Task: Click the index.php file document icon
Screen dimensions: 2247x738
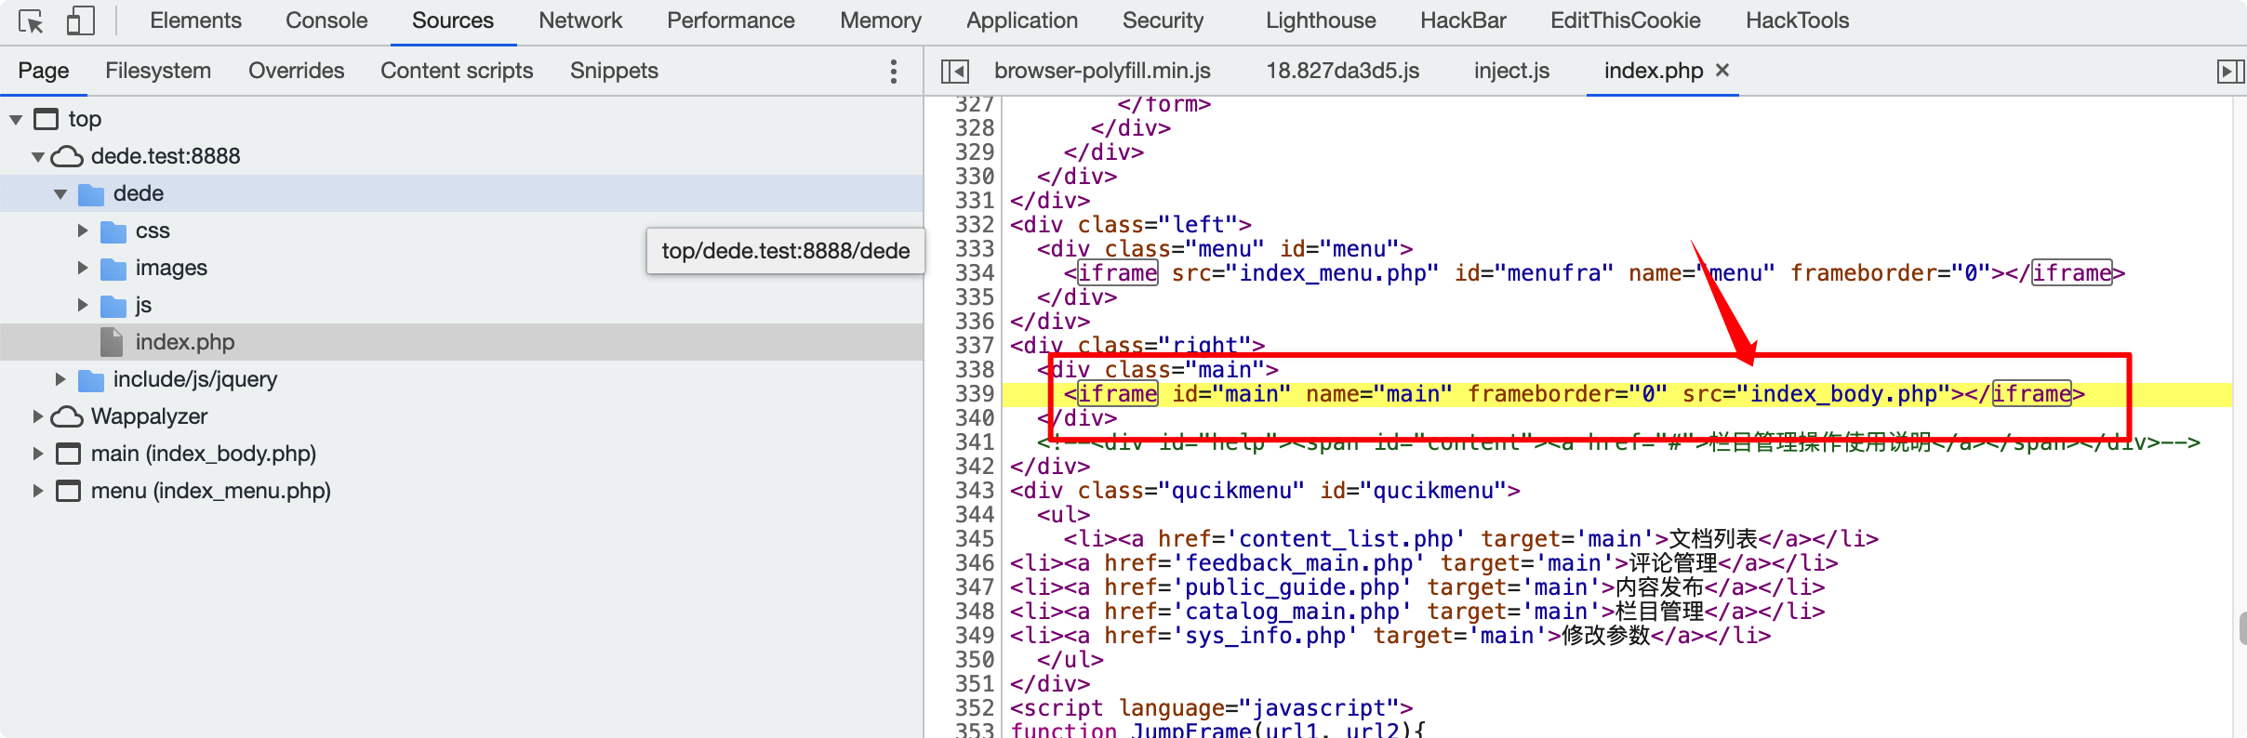Action: [112, 342]
